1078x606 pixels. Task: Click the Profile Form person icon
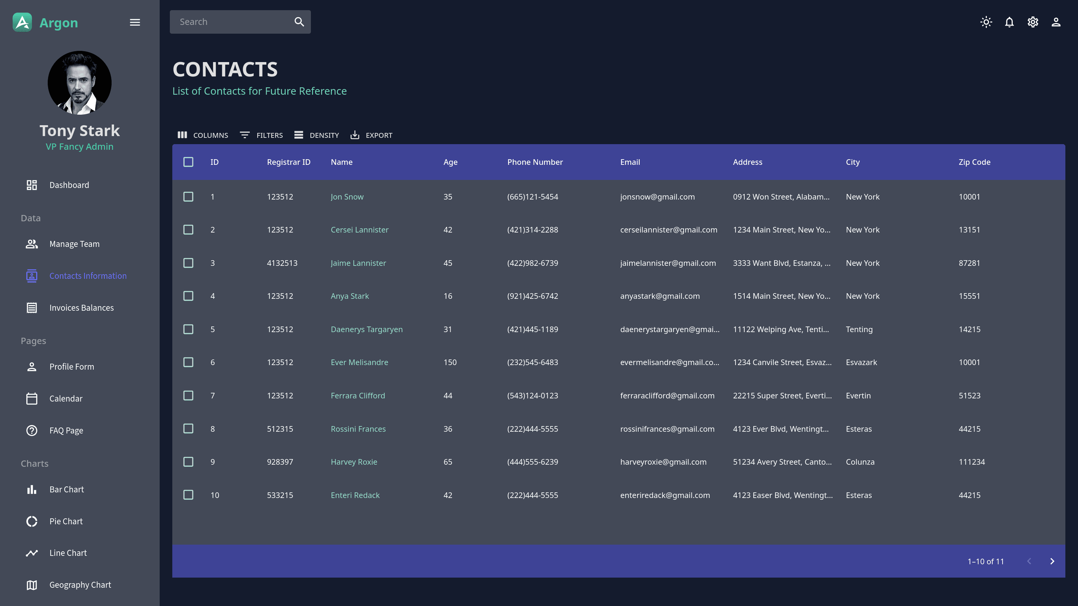pos(32,367)
